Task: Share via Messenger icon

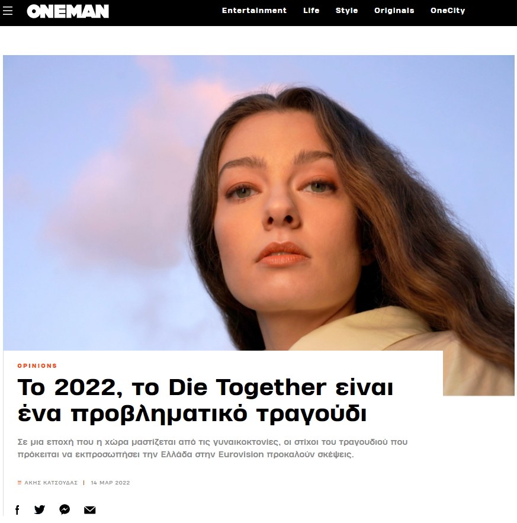Action: pos(65,509)
